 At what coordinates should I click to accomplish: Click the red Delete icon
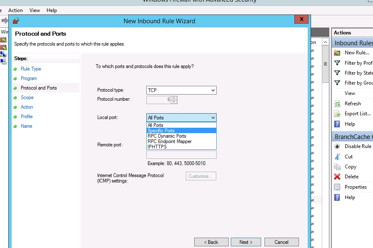(337, 177)
